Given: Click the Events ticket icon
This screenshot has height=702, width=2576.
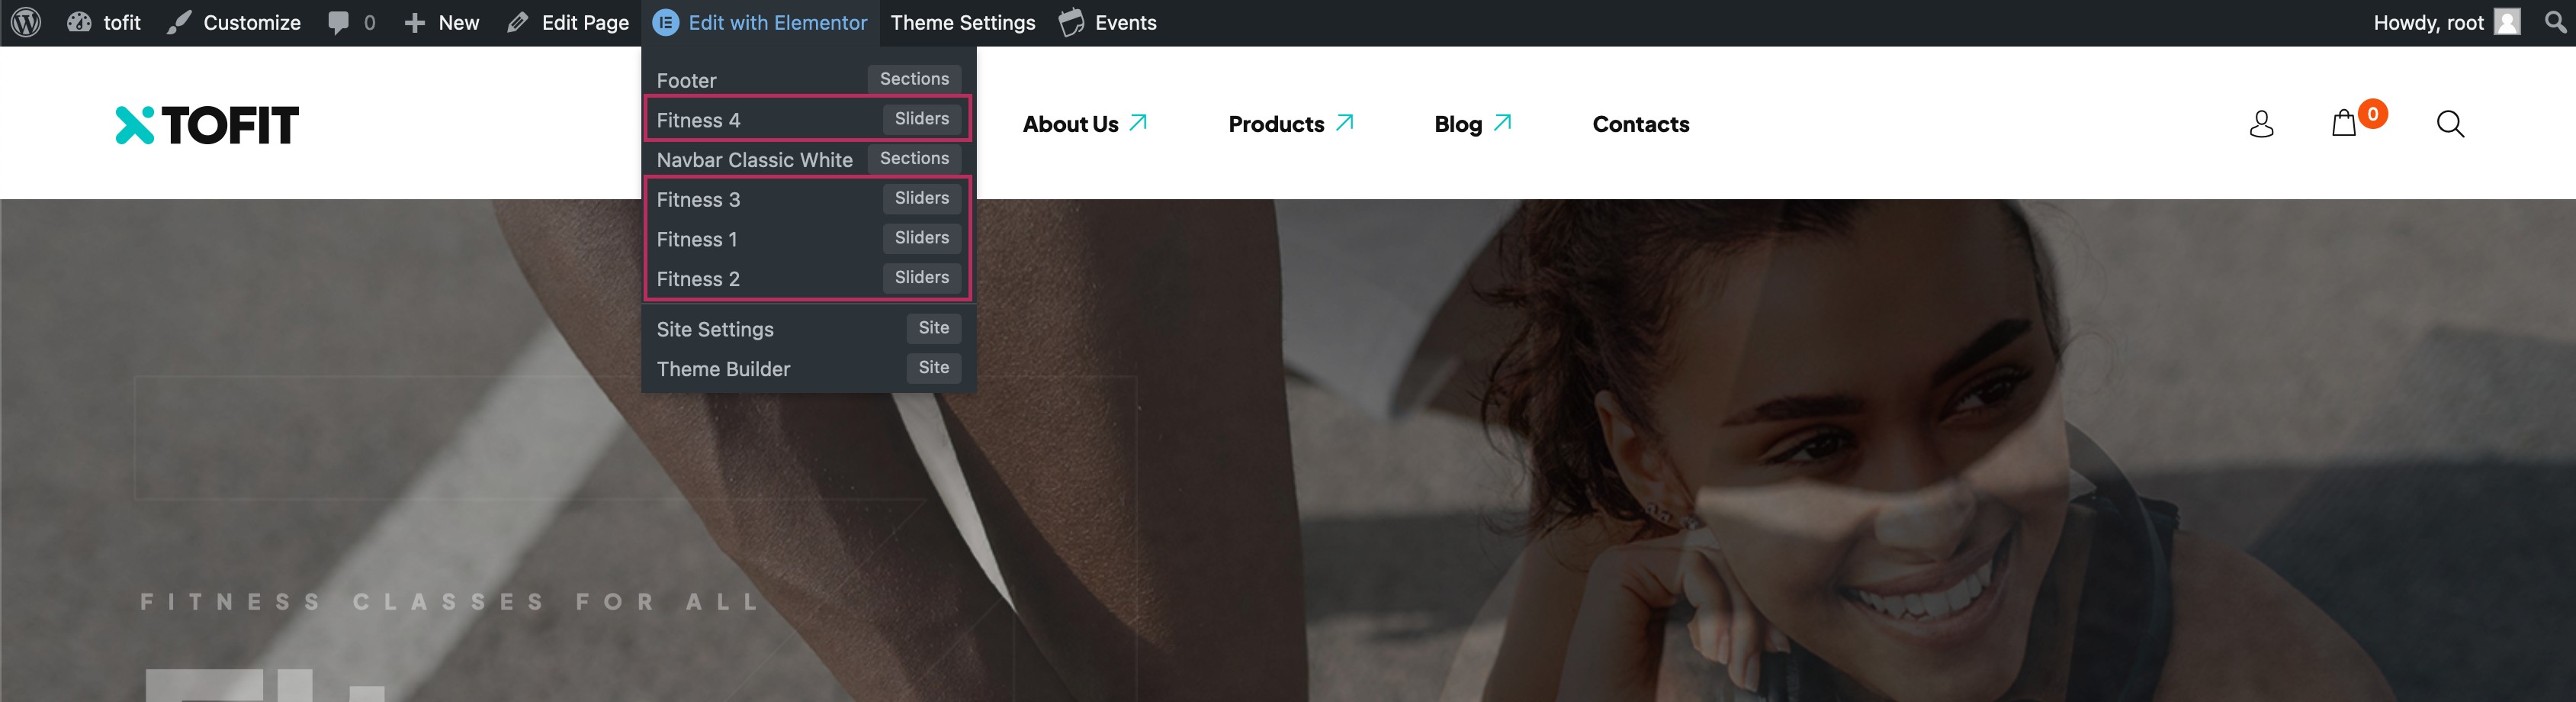Looking at the screenshot, I should (x=1071, y=22).
